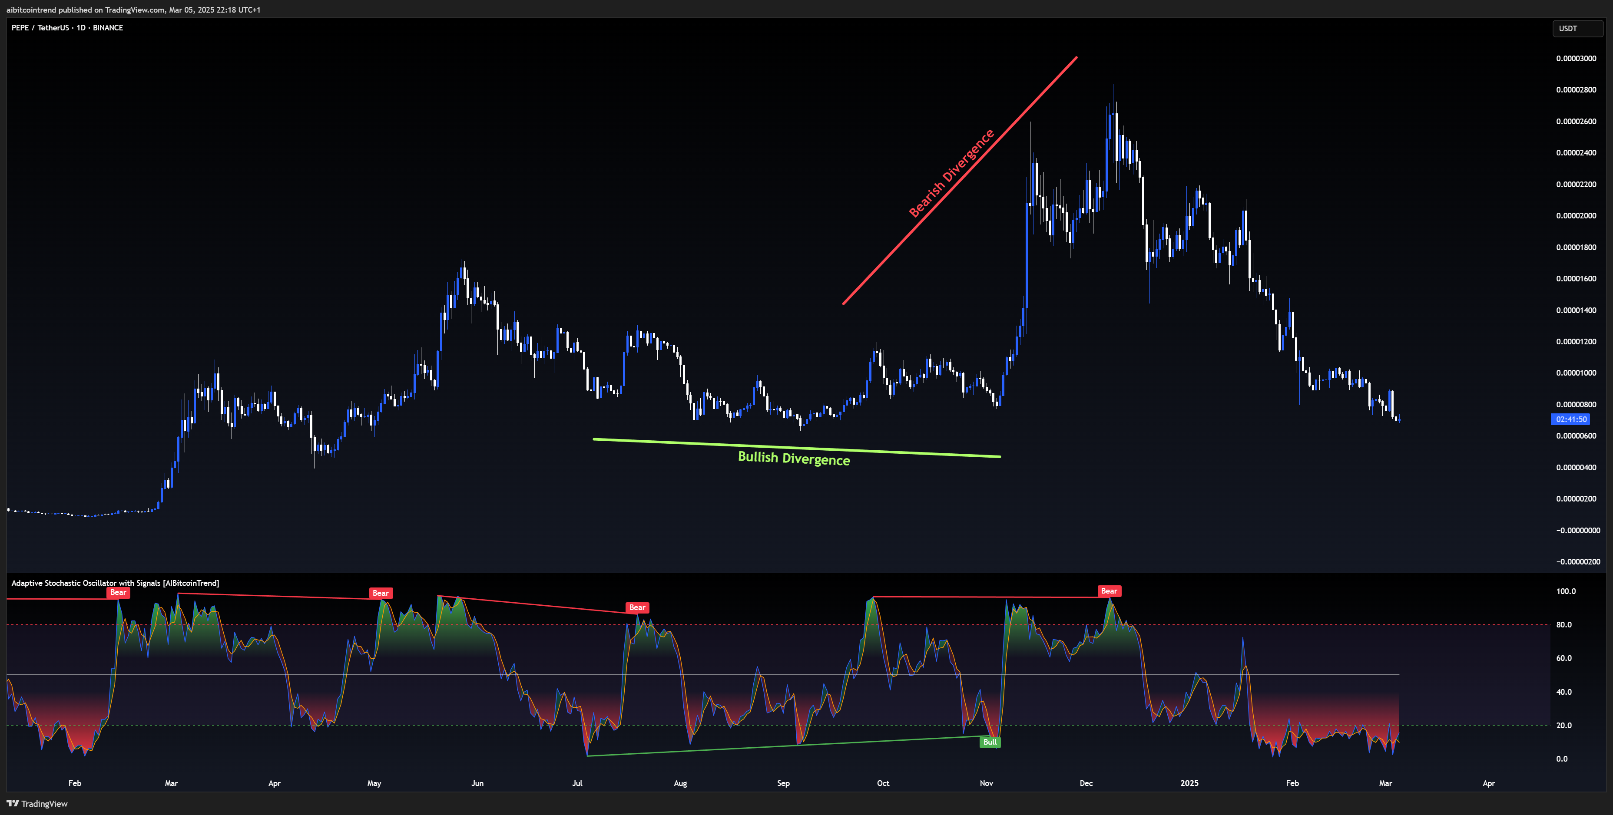Click the Jul label on time axis
1613x815 pixels.
pyautogui.click(x=577, y=783)
